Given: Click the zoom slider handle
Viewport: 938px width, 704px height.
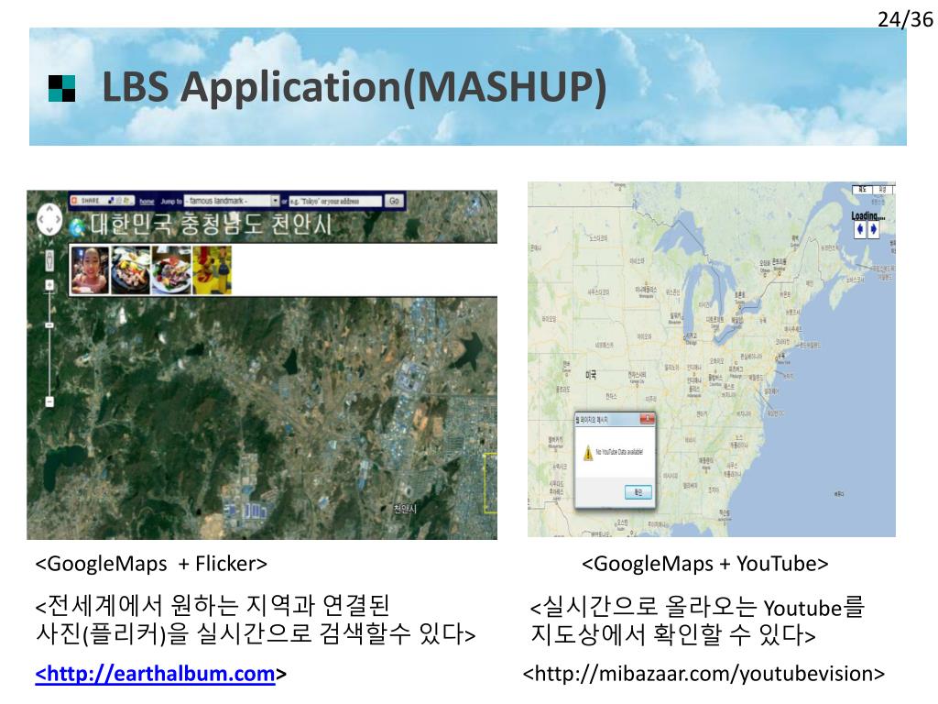Looking at the screenshot, I should tap(49, 325).
